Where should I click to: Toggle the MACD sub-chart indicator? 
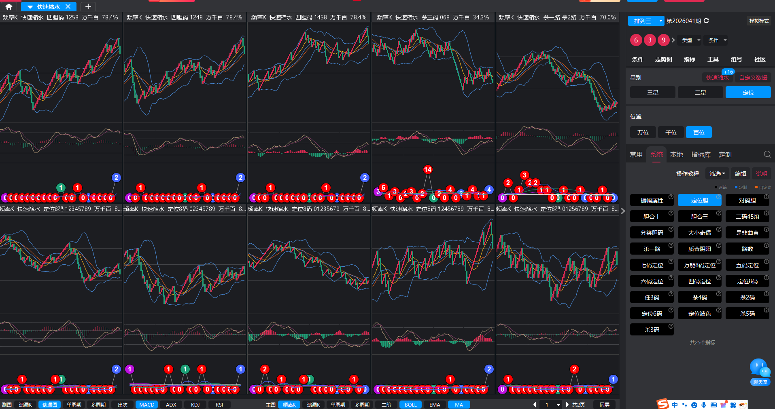(147, 405)
